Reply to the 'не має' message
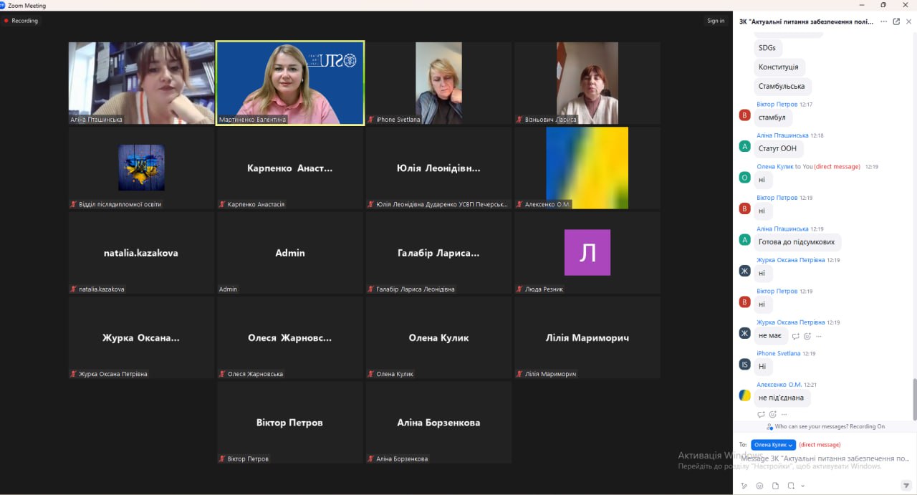Screen dimensions: 917x495 796,336
